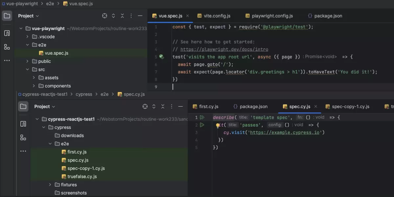Collapse the e2e folder in cypress tree
Image resolution: width=394 pixels, height=197 pixels.
tap(50, 144)
